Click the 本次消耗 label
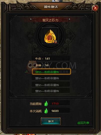This screenshot has width=101, height=135. tap(36, 111)
